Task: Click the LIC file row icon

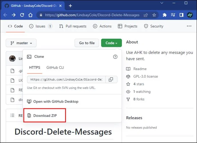Action: (13, 80)
